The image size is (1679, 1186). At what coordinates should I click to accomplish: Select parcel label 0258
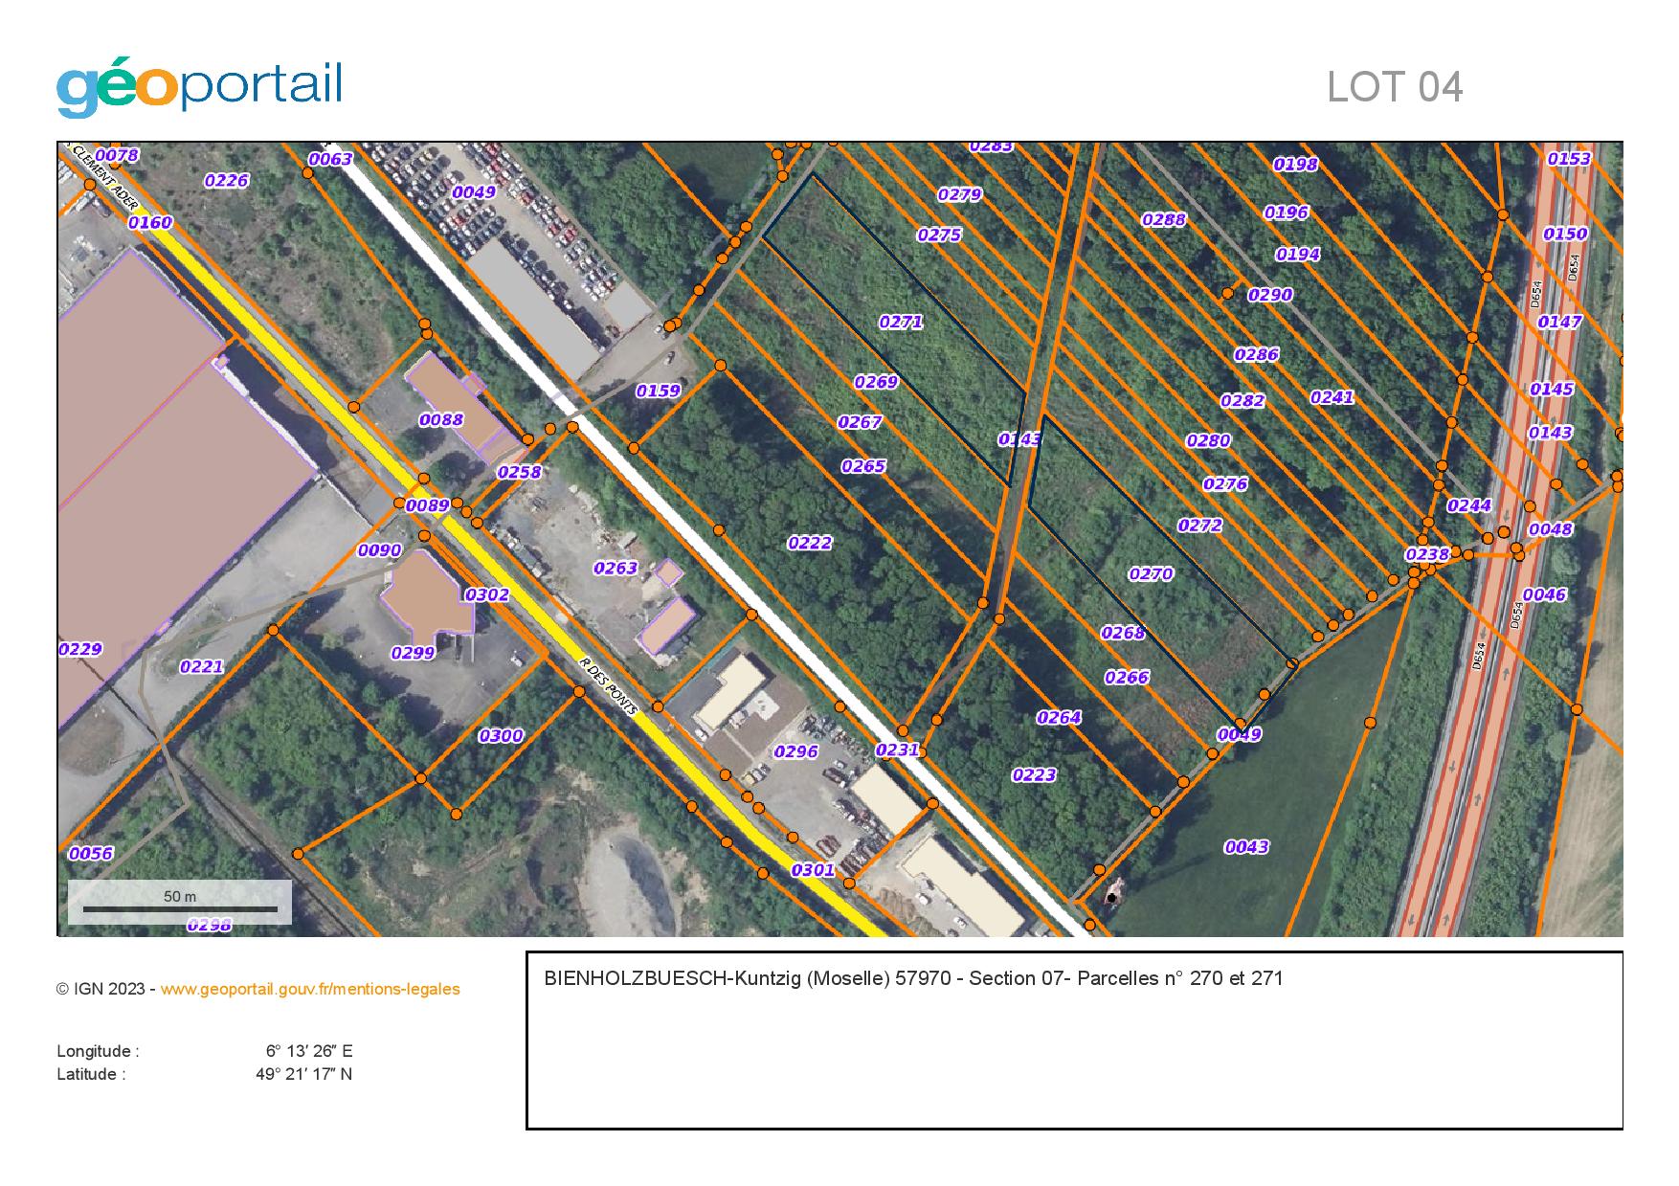point(519,472)
